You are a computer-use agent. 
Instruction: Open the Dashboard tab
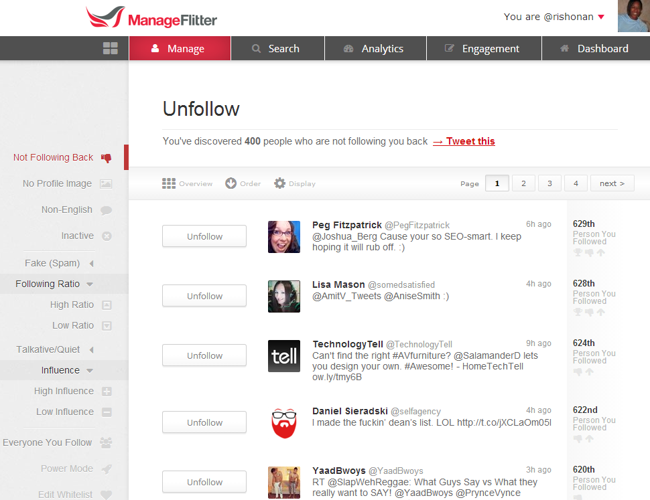point(596,48)
